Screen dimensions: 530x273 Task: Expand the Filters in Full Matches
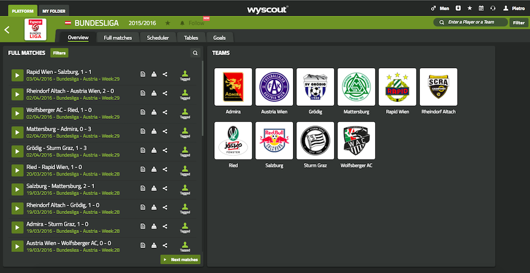59,53
